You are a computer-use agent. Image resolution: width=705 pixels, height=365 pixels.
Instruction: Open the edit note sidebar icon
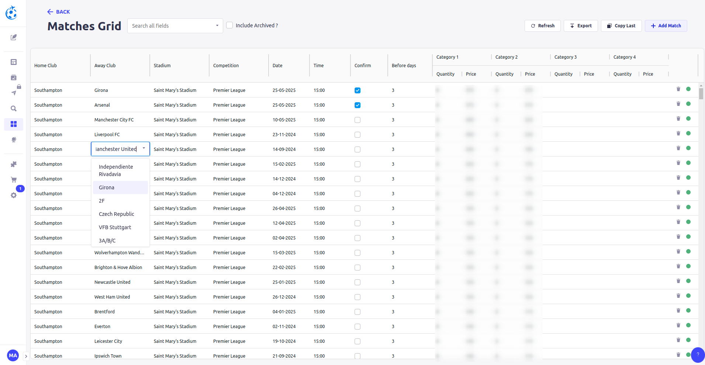coord(14,37)
